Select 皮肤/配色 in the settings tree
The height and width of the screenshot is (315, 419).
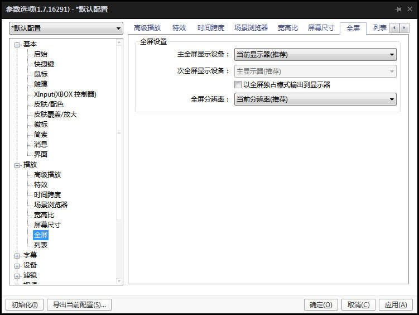[49, 104]
